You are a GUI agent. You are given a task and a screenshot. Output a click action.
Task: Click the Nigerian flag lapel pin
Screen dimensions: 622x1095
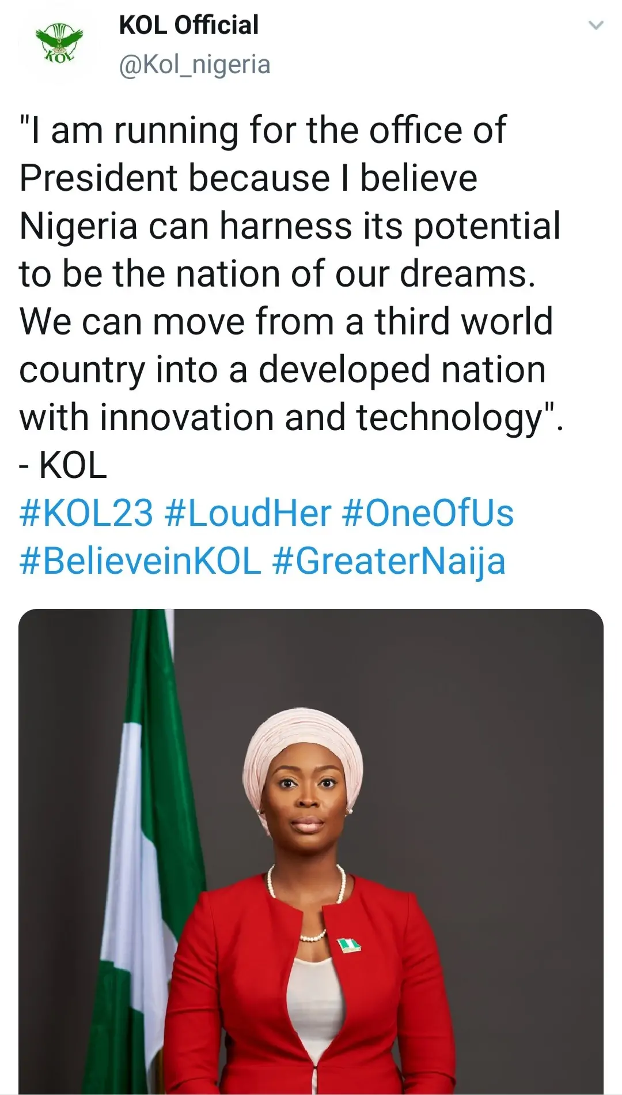tap(349, 945)
